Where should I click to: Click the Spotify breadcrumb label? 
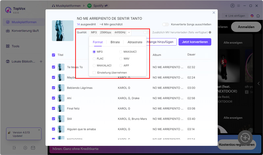pyautogui.click(x=98, y=6)
